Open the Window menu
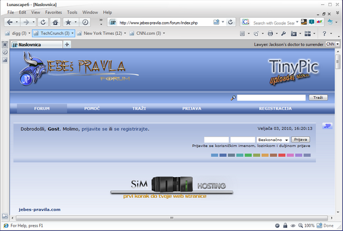Image resolution: width=343 pixels, height=231 pixels. click(90, 12)
